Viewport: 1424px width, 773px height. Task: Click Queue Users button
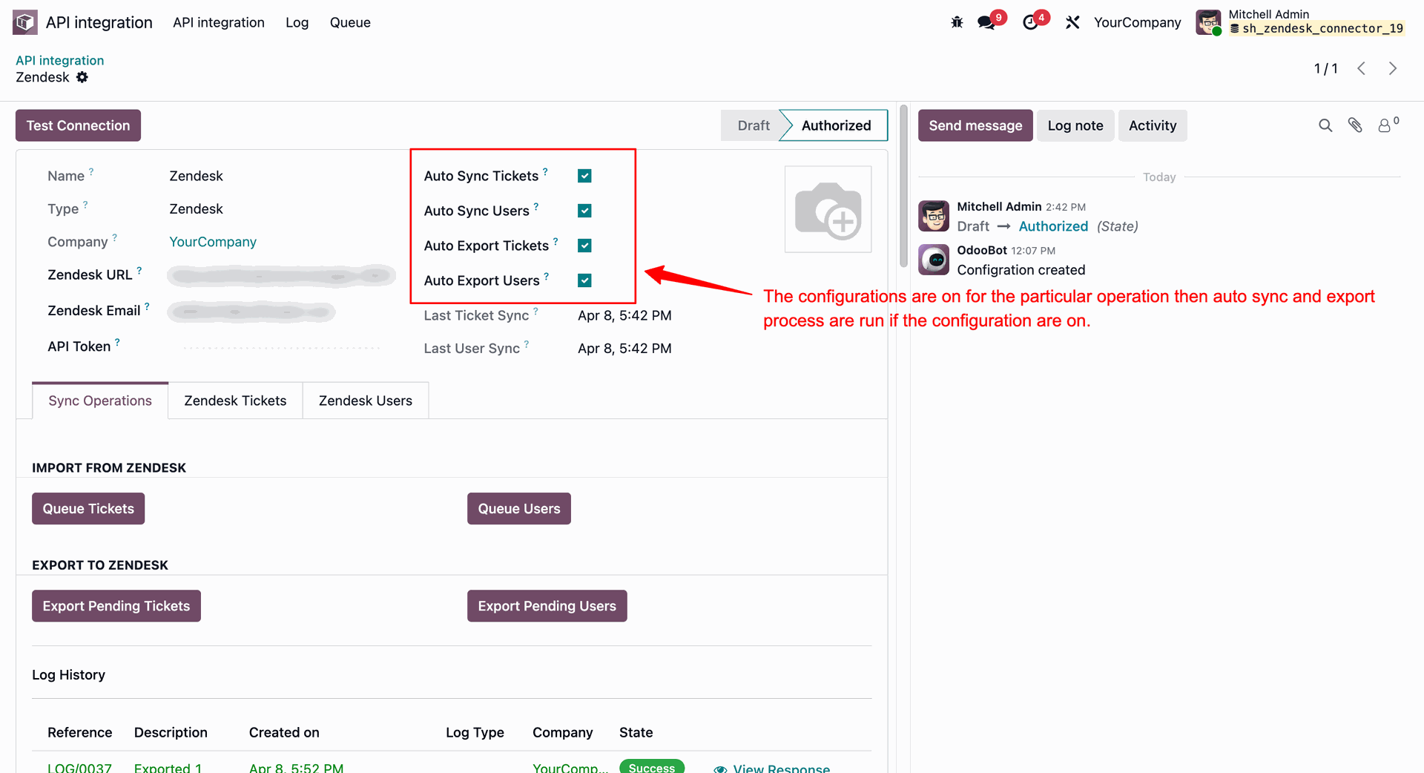click(519, 509)
